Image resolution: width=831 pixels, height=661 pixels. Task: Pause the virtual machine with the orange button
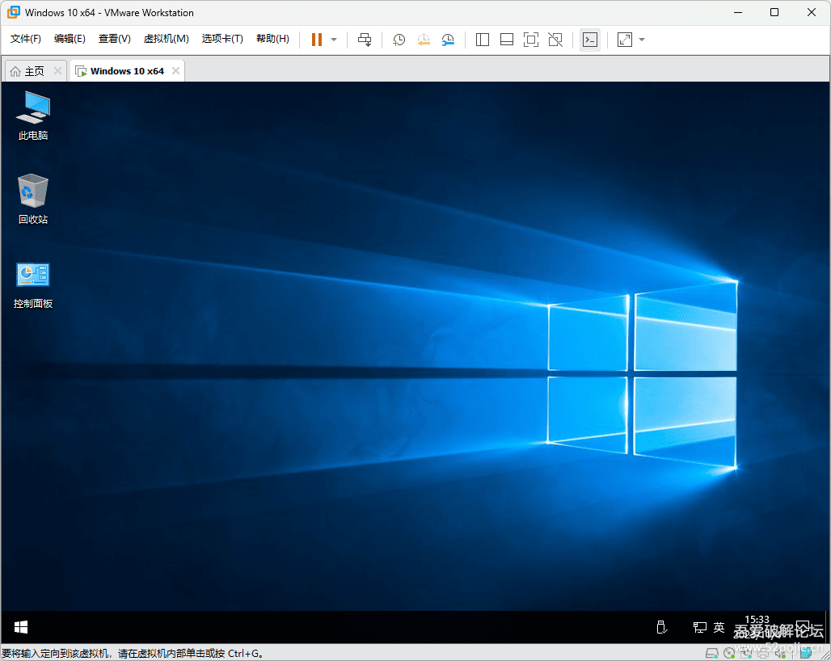316,40
